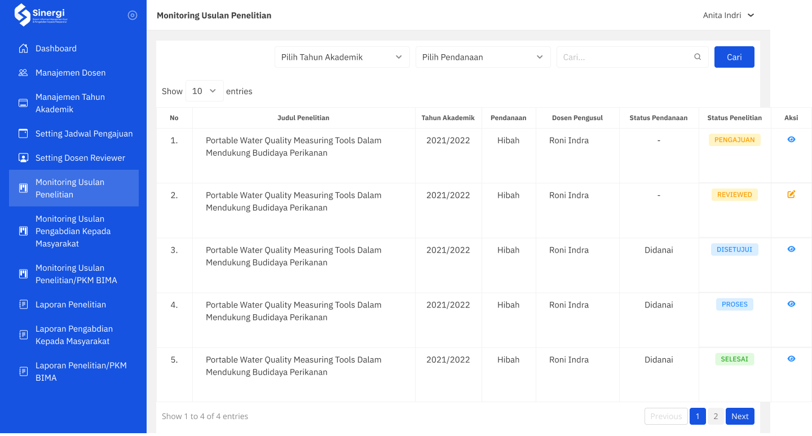The image size is (812, 436).
Task: Click the magnifier icon in search box
Action: [698, 57]
